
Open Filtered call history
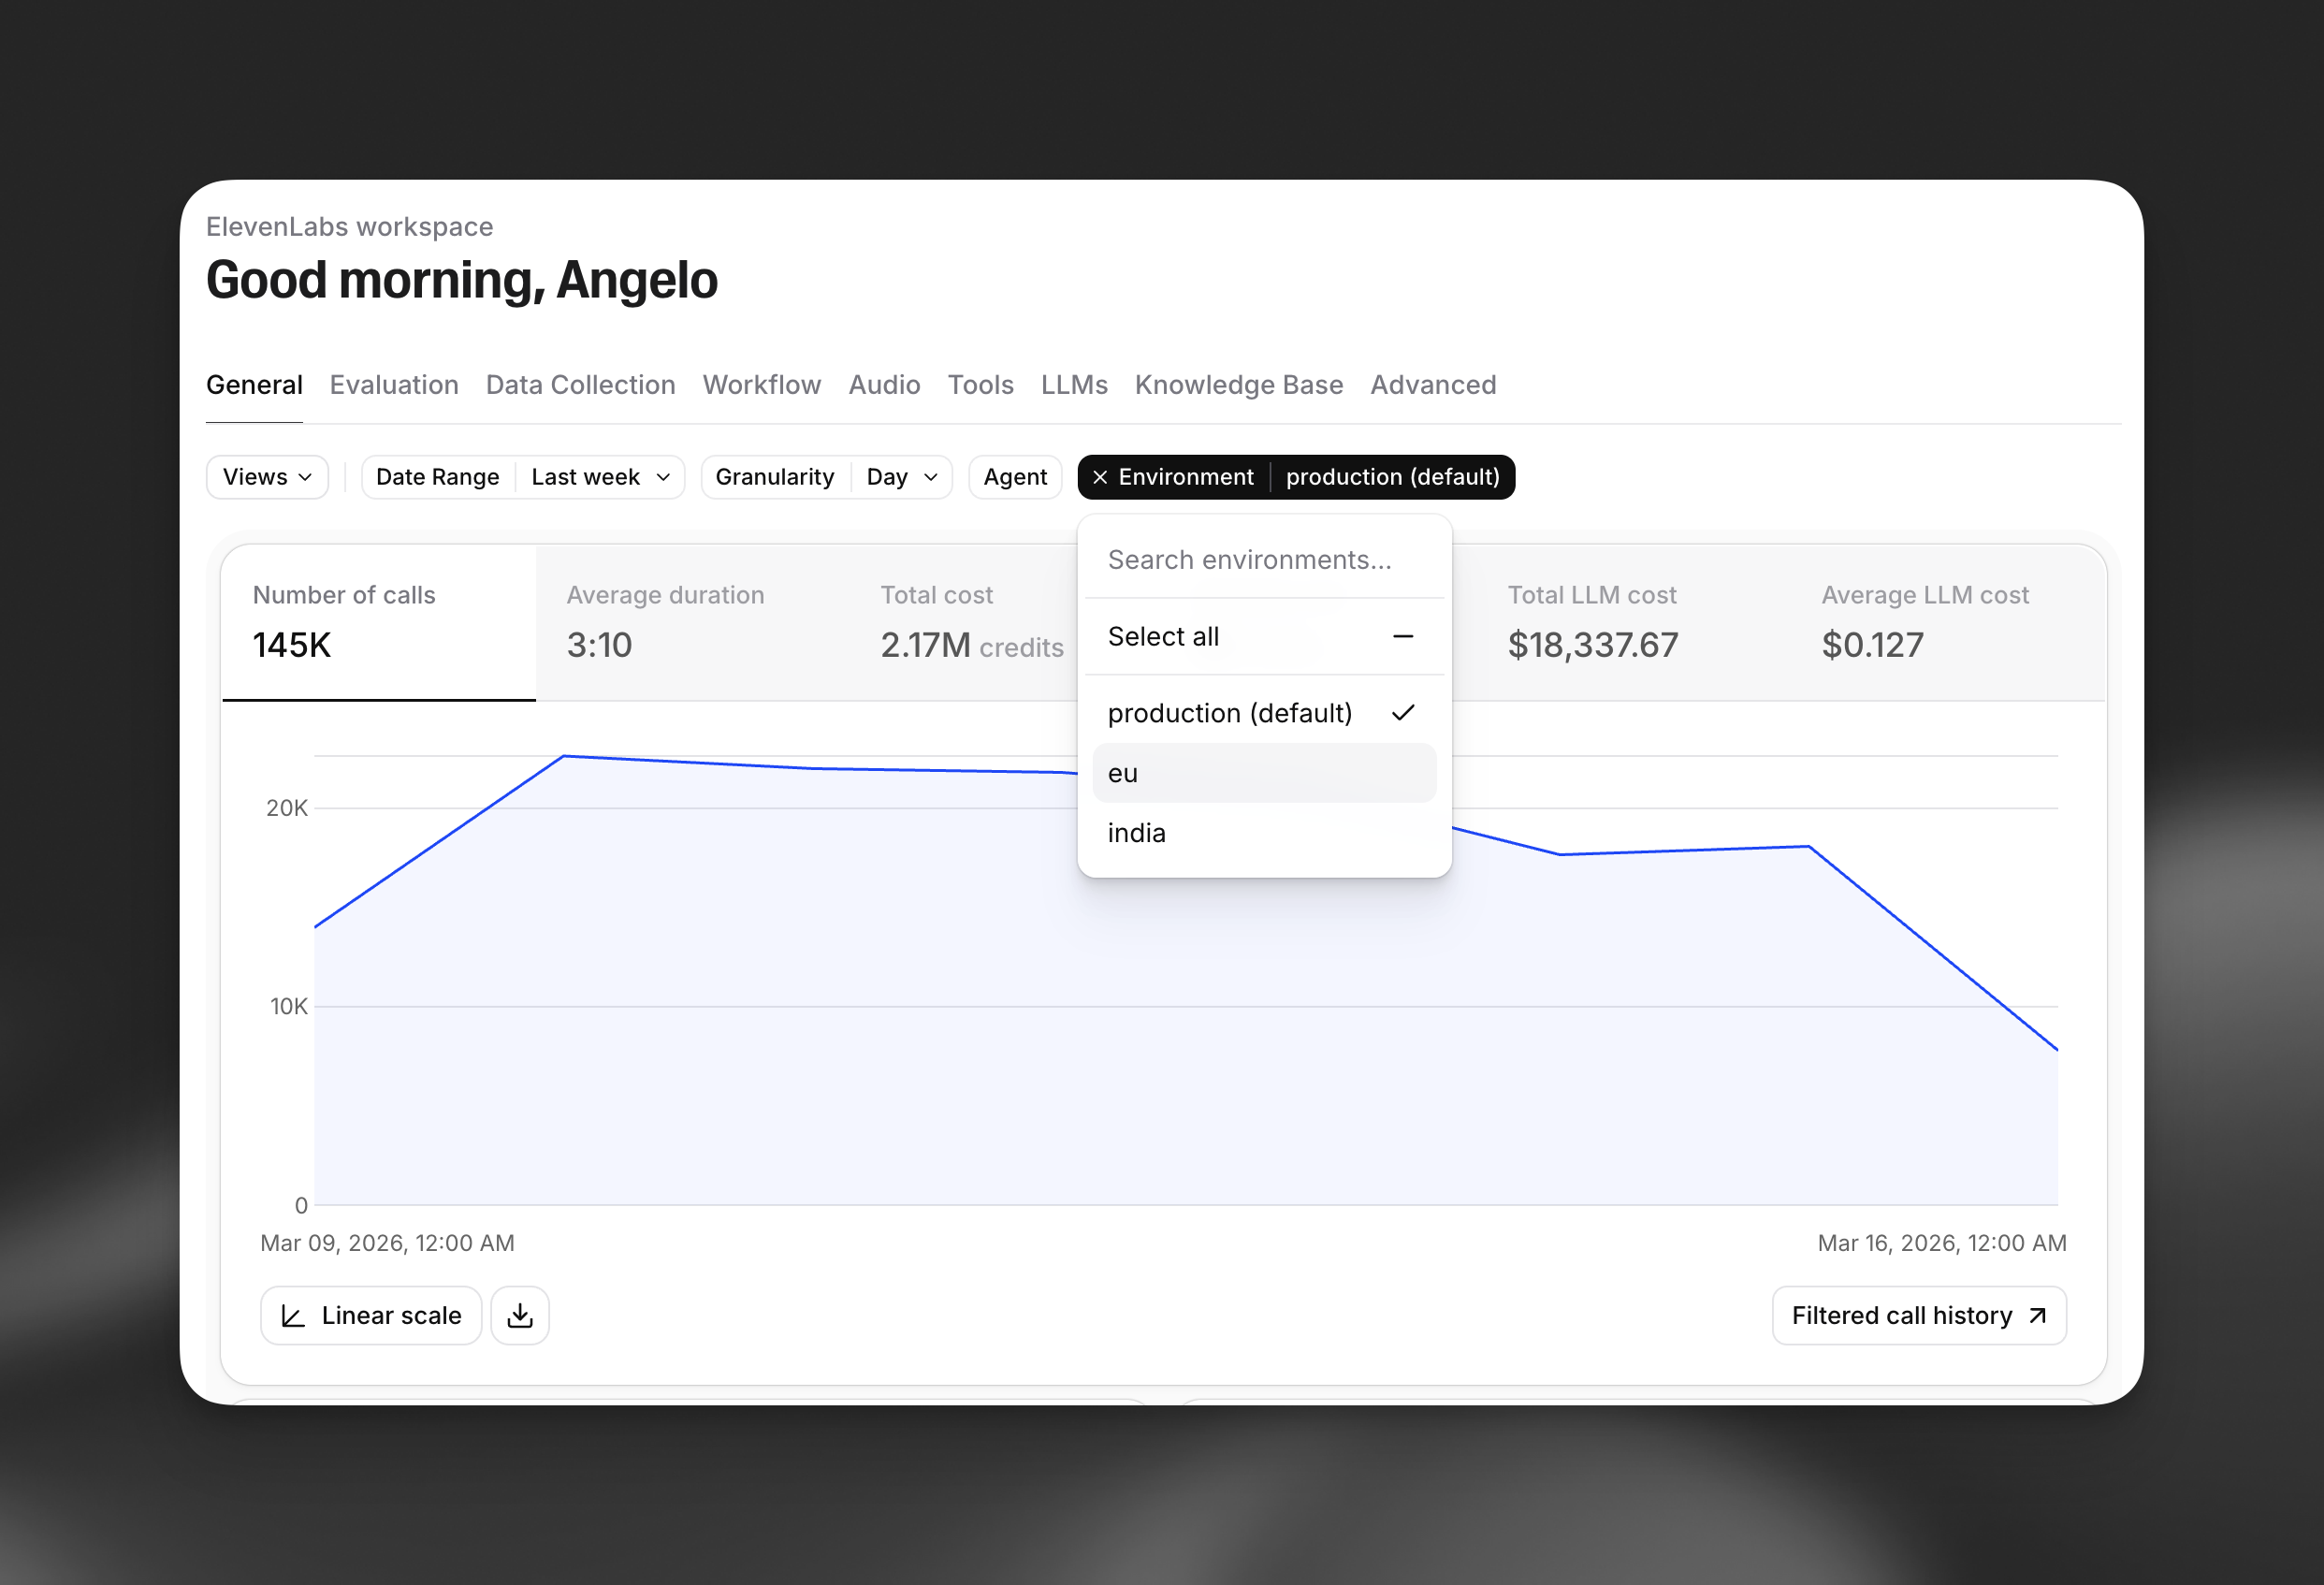coord(1901,1315)
